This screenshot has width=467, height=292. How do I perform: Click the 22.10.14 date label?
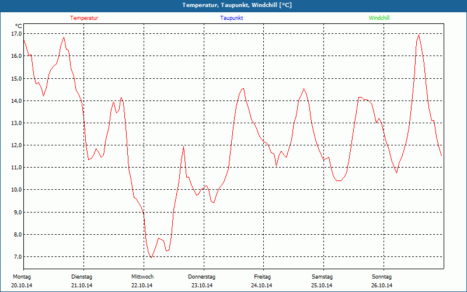pos(142,286)
